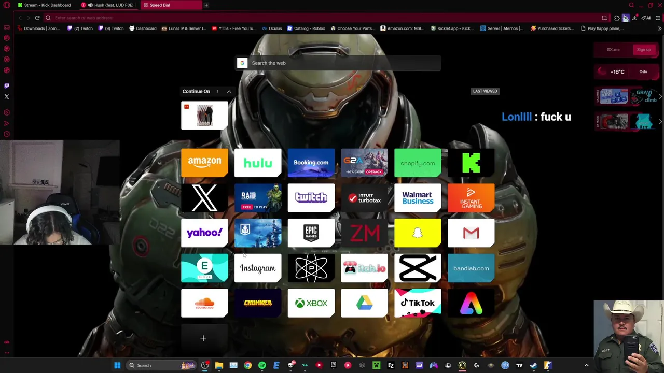This screenshot has height=373, width=664.
Task: Open the Gmail speed dial tile
Action: click(471, 233)
